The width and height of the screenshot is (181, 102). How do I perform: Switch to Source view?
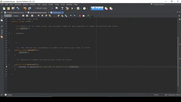[x=8, y=16]
